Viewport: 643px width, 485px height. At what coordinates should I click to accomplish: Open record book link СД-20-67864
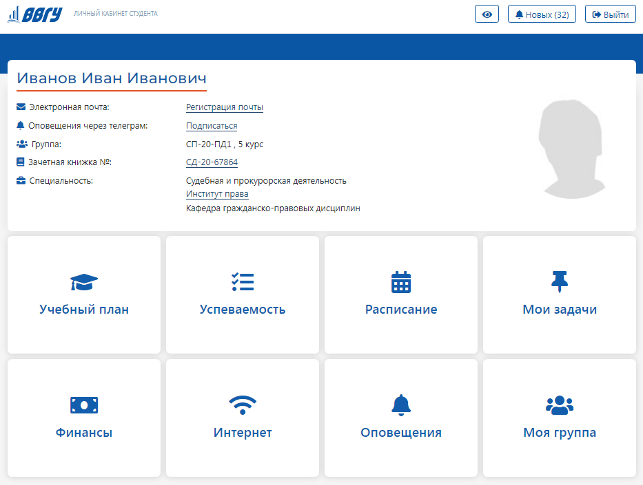click(x=212, y=162)
